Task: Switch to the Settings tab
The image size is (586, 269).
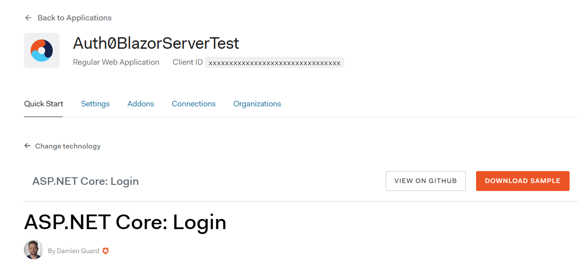Action: [x=95, y=104]
